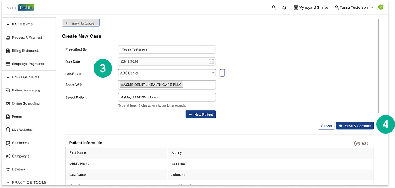
Task: Go to Patient Messaging in the sidebar
Action: tap(26, 90)
